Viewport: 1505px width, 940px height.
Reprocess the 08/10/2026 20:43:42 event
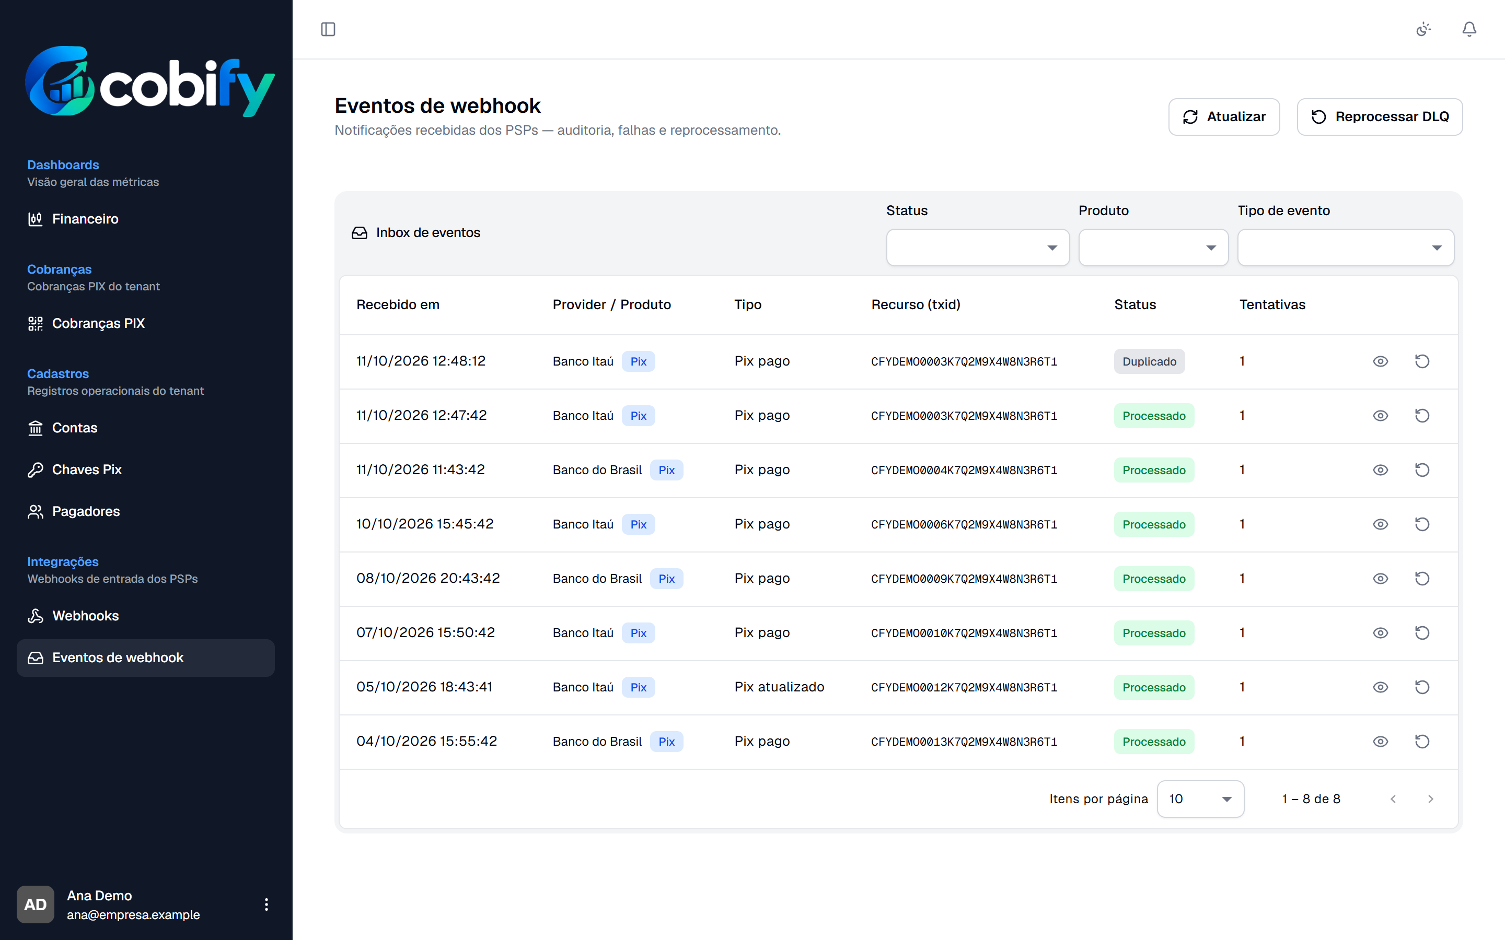[x=1422, y=578]
